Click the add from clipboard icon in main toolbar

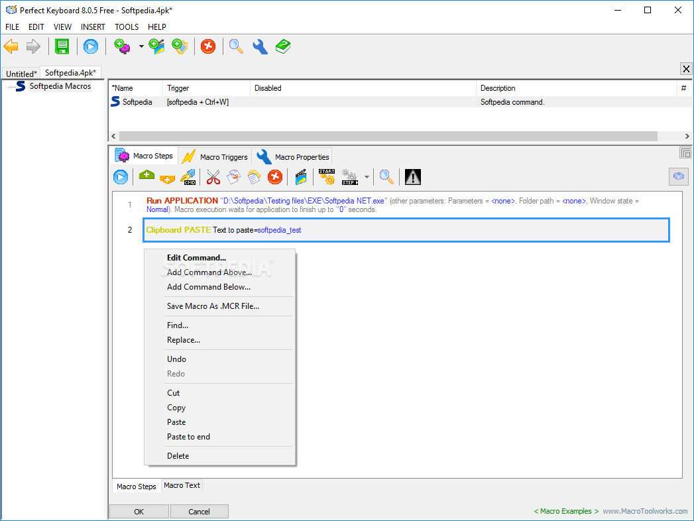tap(180, 46)
